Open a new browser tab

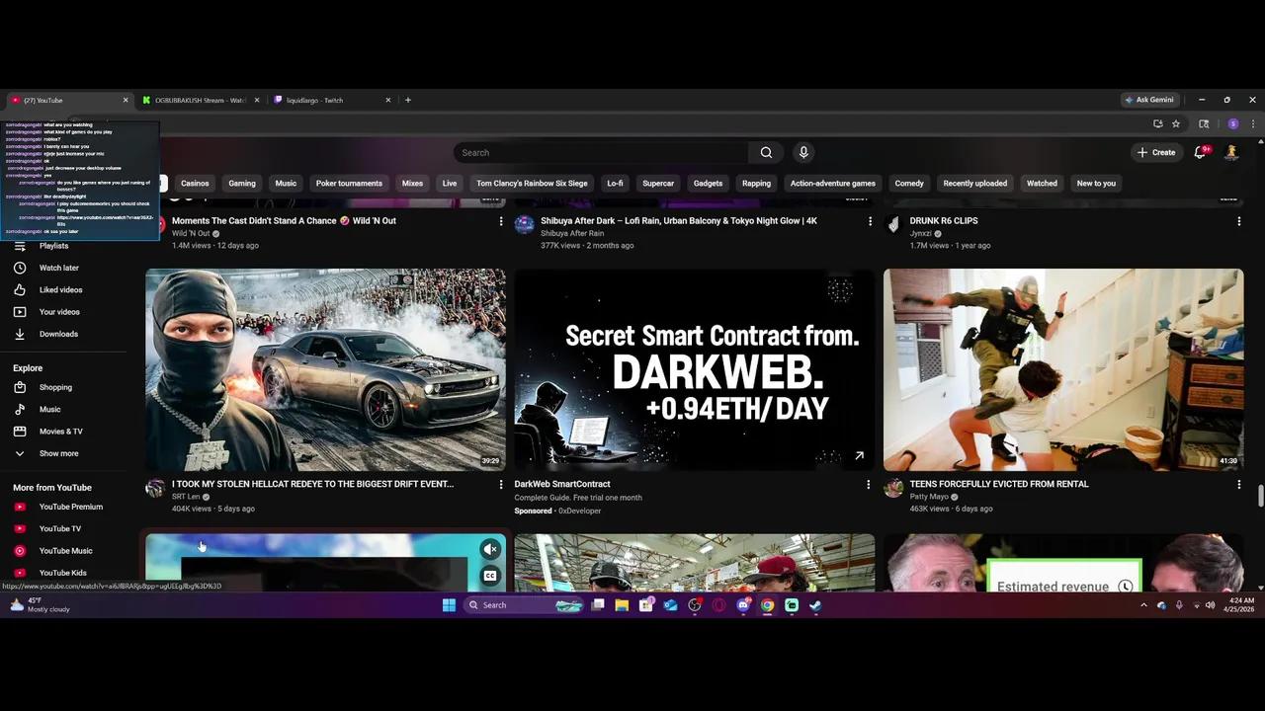coord(408,100)
